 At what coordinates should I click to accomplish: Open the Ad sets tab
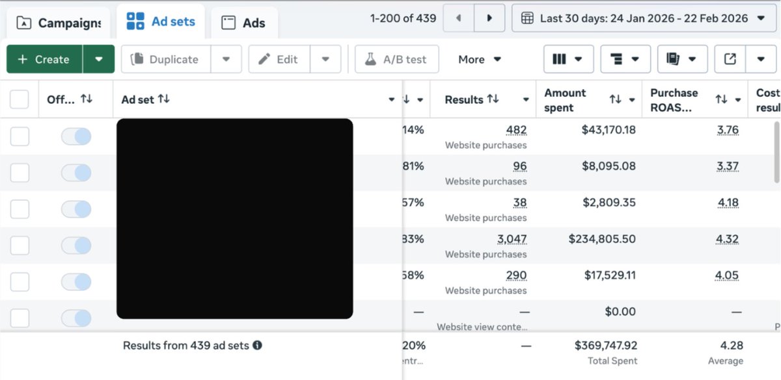(160, 21)
